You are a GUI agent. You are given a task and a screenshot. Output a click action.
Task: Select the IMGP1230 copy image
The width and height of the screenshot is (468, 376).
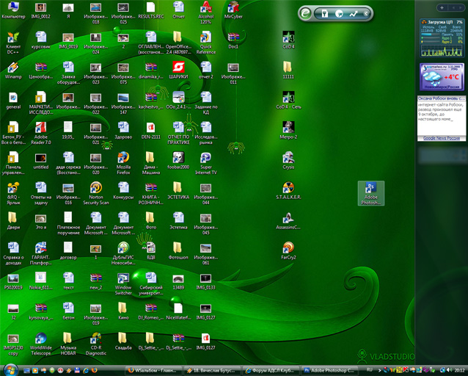coord(13,344)
